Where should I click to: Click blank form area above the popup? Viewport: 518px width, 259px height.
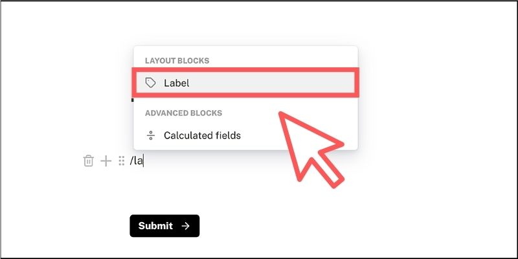(x=246, y=23)
